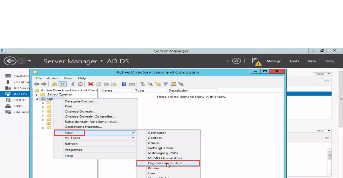Select the AD DS sidebar entry
The height and width of the screenshot is (178, 343).
(x=15, y=94)
